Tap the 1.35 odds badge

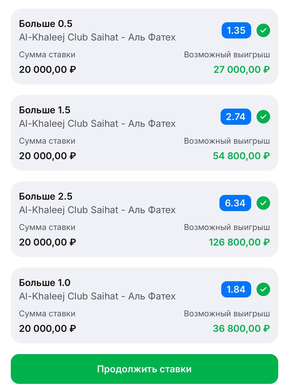click(x=236, y=30)
